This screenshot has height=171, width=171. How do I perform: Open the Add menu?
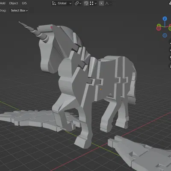point(3,3)
